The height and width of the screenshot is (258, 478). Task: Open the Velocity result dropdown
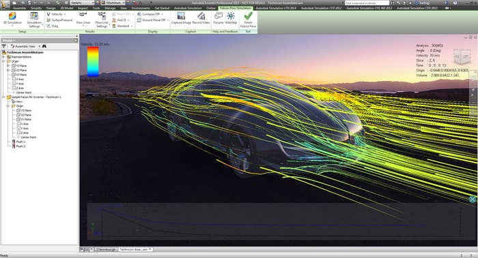tap(56, 14)
